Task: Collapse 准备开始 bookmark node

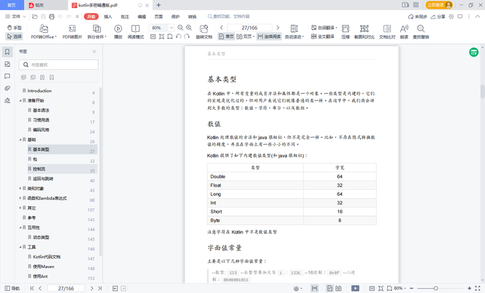Action: 20,100
